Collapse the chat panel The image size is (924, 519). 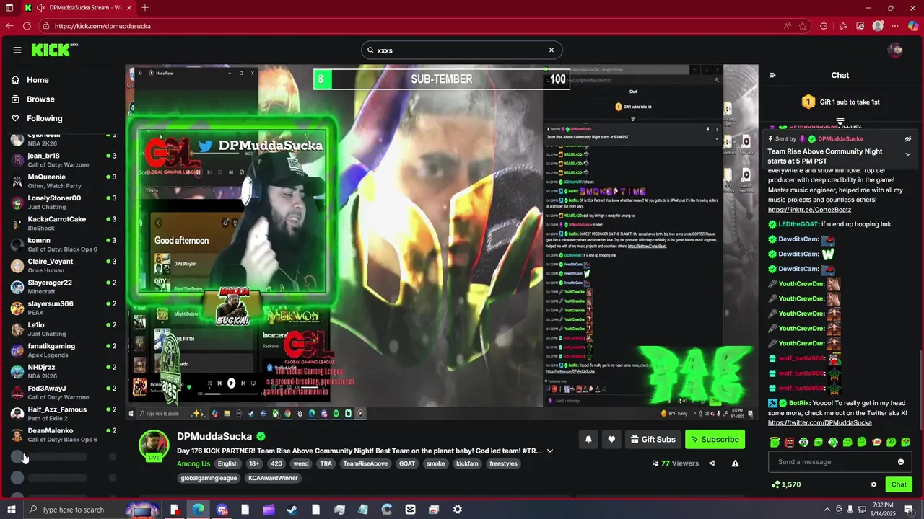tap(772, 75)
